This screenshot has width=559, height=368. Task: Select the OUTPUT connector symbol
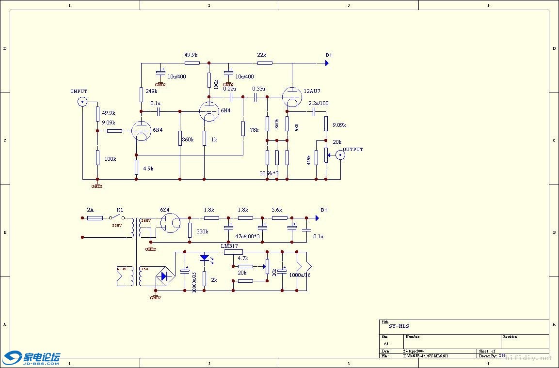click(340, 155)
